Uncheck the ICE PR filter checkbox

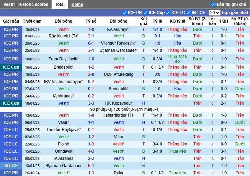click(124, 13)
